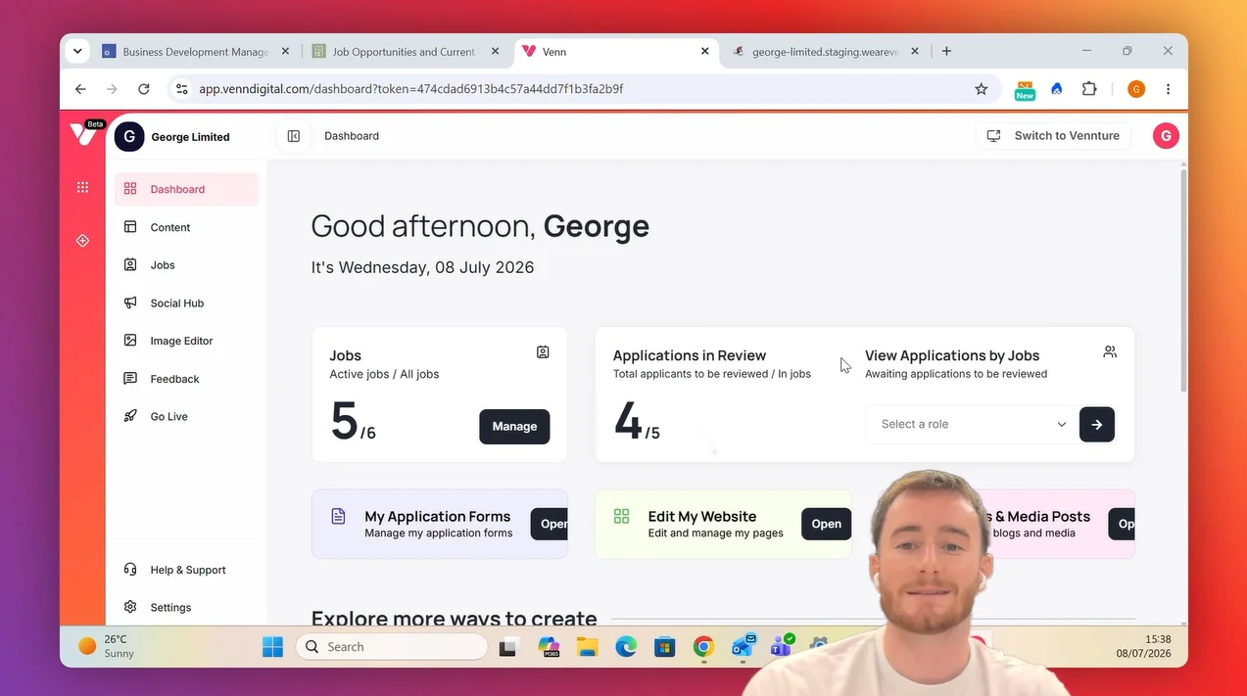Open the Windows Start menu
The image size is (1247, 696).
point(272,646)
